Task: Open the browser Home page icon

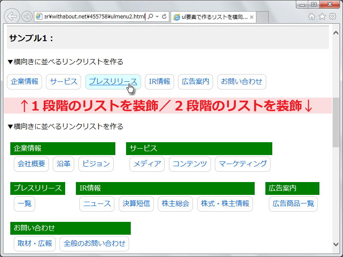Action: [312, 15]
